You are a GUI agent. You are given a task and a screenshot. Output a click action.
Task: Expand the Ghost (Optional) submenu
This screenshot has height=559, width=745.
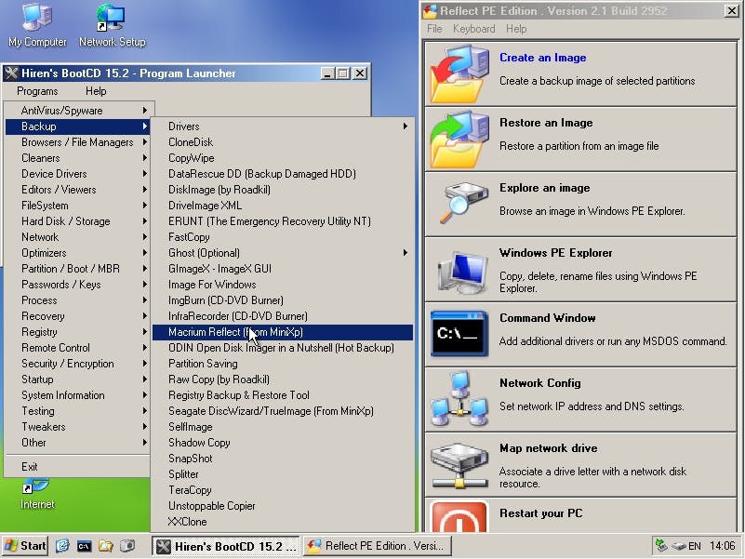(x=283, y=253)
